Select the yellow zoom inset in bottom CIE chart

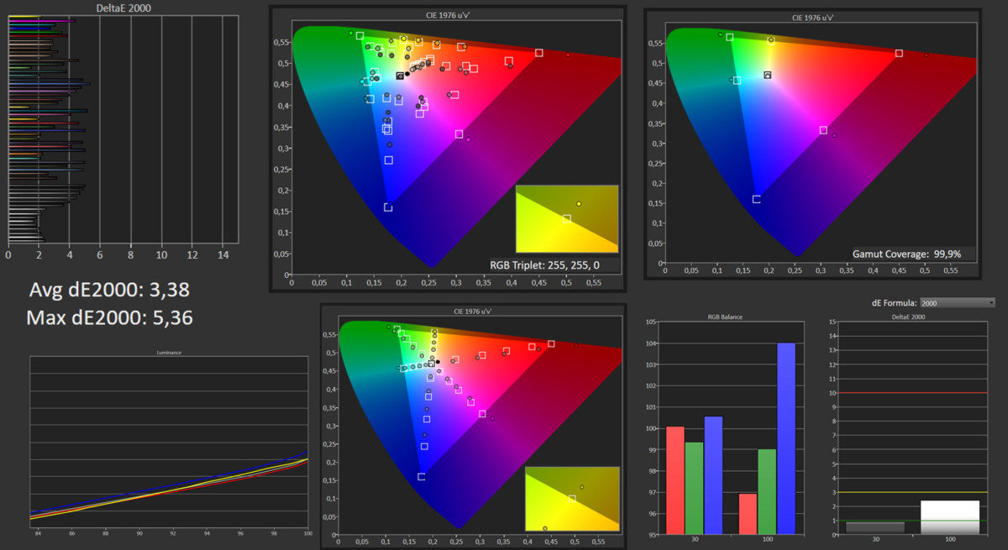(572, 499)
